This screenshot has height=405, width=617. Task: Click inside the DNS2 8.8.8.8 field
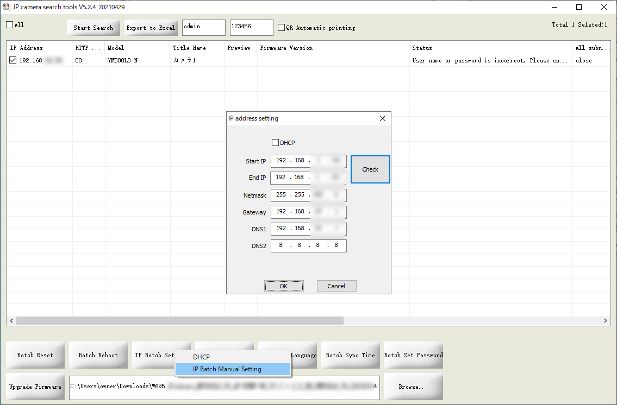pos(309,245)
